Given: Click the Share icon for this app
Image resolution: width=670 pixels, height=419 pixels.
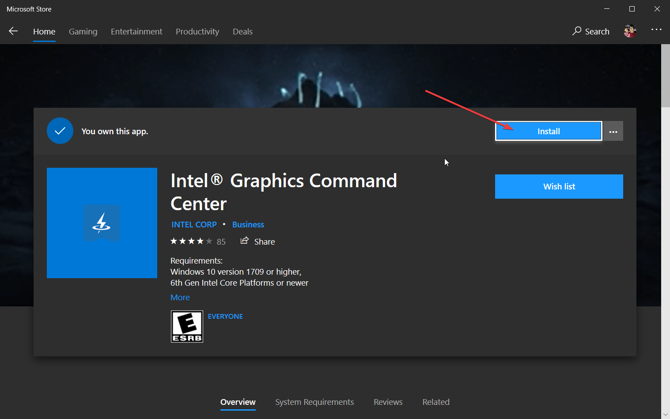Looking at the screenshot, I should pos(244,241).
